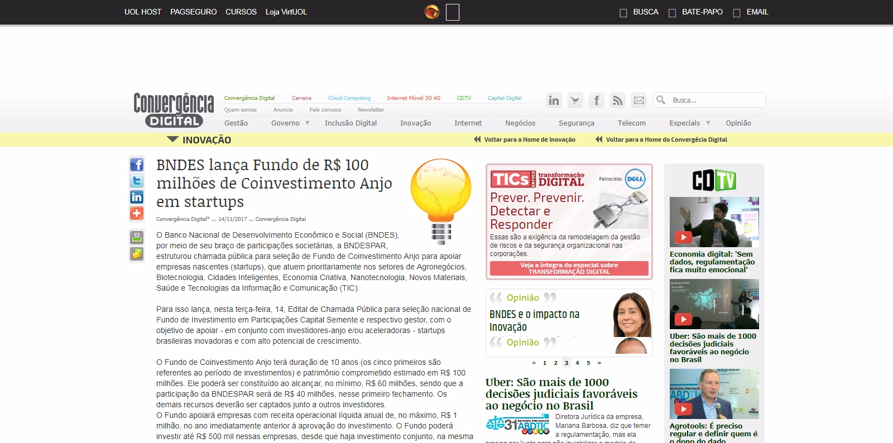893x443 pixels.
Task: Open the Inclusão Digital menu
Action: coord(351,123)
